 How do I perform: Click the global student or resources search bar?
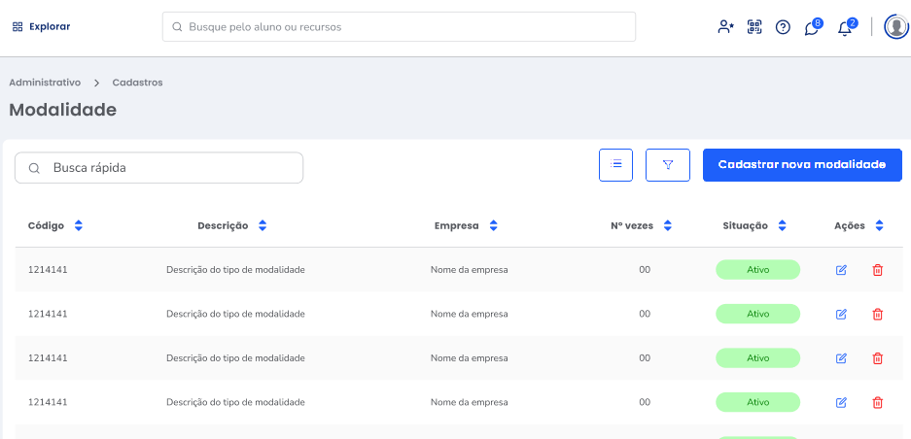(x=399, y=27)
